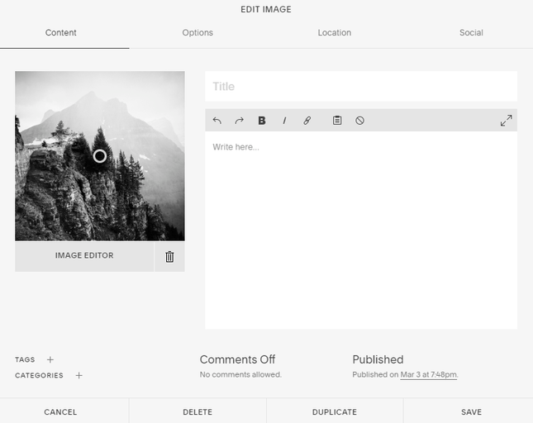Insert a link using the chain icon

[307, 121]
